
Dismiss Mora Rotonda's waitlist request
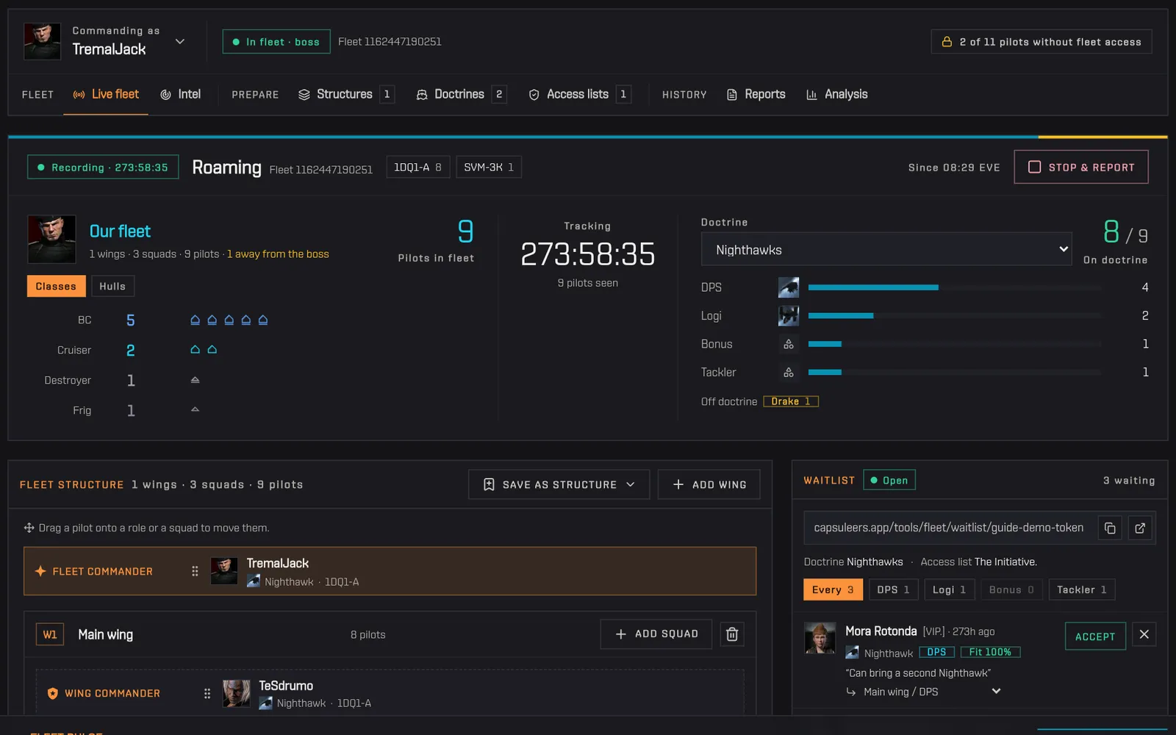(x=1144, y=634)
